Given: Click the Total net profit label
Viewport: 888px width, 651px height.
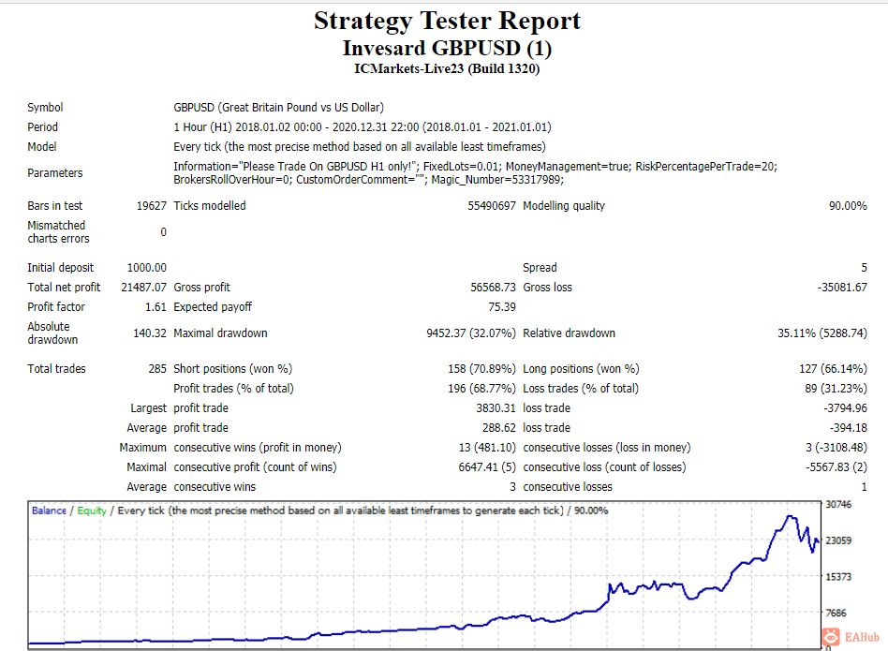Looking at the screenshot, I should [x=64, y=287].
